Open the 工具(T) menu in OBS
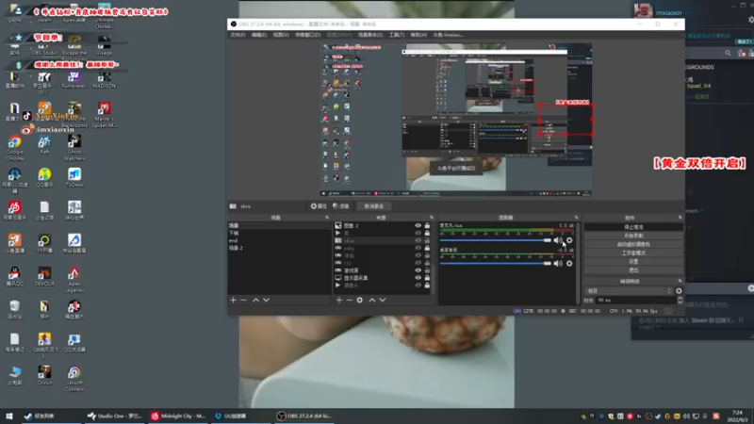The width and height of the screenshot is (754, 424). click(397, 35)
